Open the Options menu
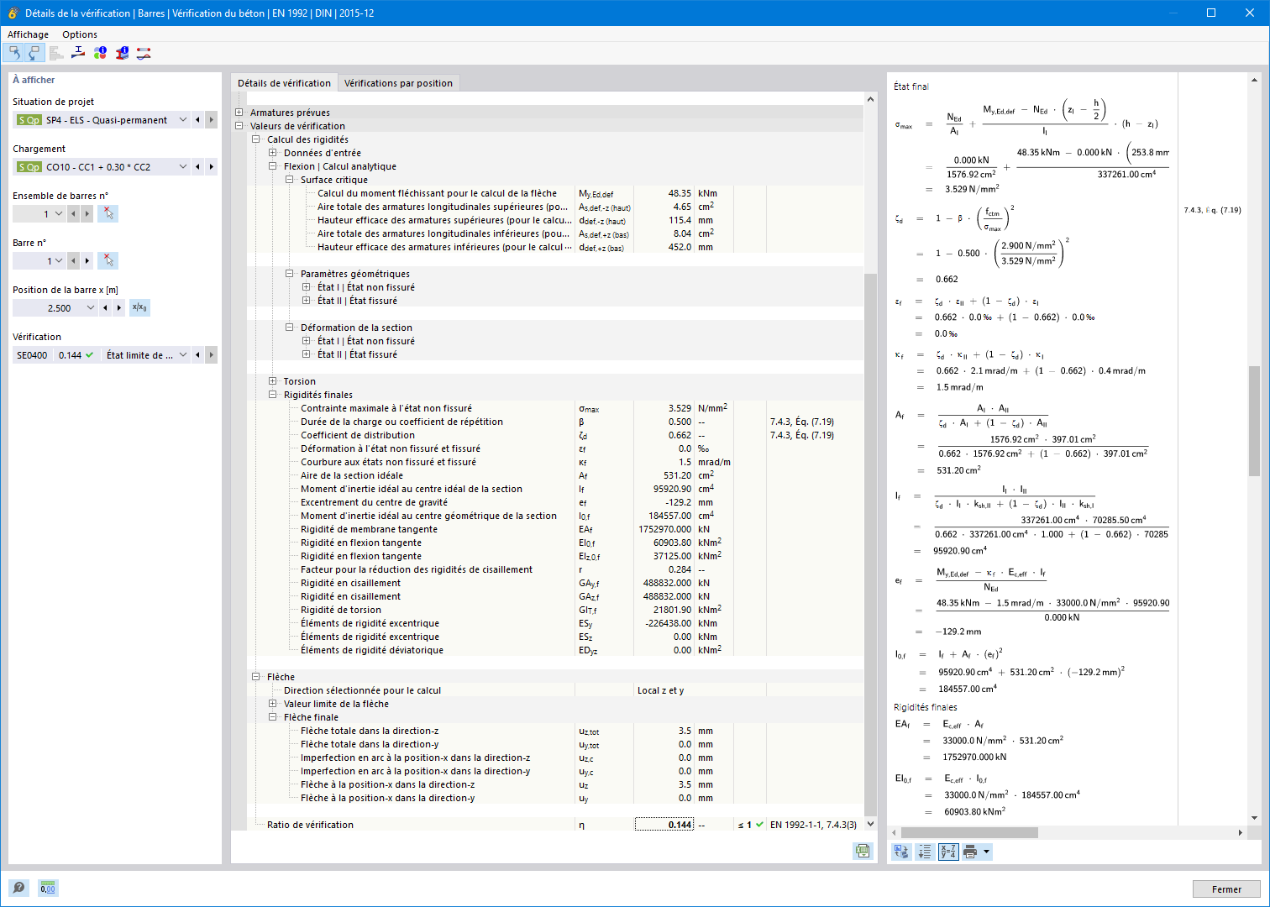The height and width of the screenshot is (907, 1270). pos(80,34)
